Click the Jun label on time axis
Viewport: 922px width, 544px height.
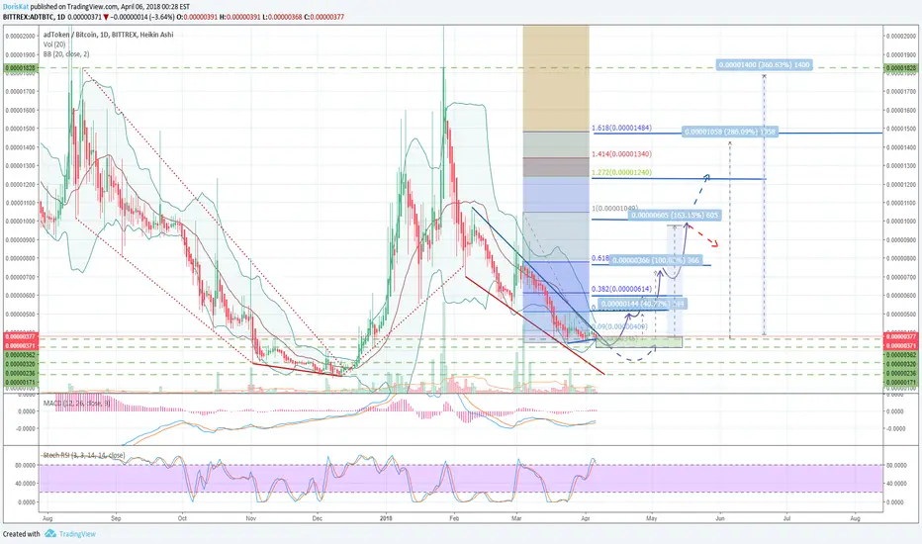[719, 518]
